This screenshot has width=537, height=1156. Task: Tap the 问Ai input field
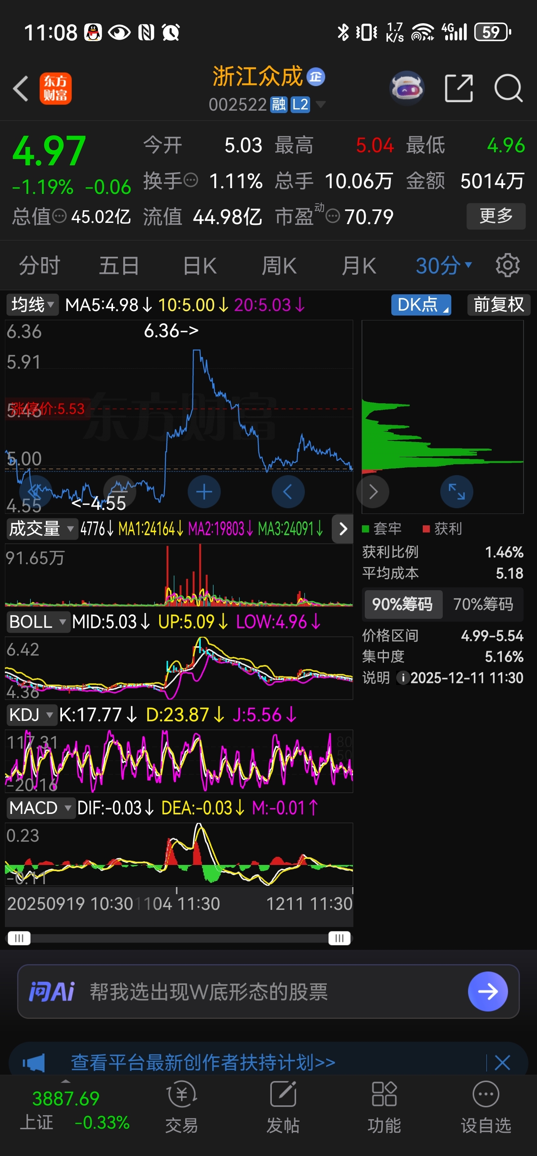[268, 991]
